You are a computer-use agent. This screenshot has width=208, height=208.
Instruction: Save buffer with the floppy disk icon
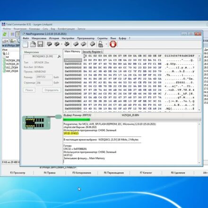(x=40, y=44)
